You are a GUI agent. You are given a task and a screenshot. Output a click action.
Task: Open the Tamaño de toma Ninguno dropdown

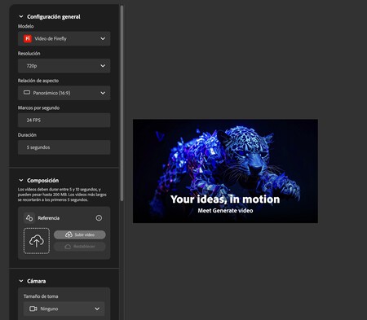pos(64,309)
